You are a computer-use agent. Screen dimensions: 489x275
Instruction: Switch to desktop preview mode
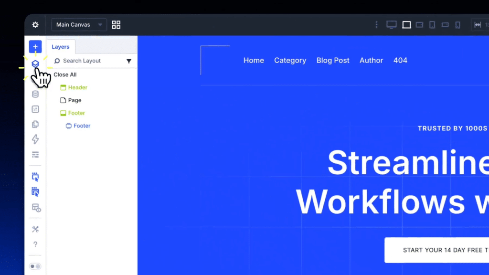click(x=391, y=24)
